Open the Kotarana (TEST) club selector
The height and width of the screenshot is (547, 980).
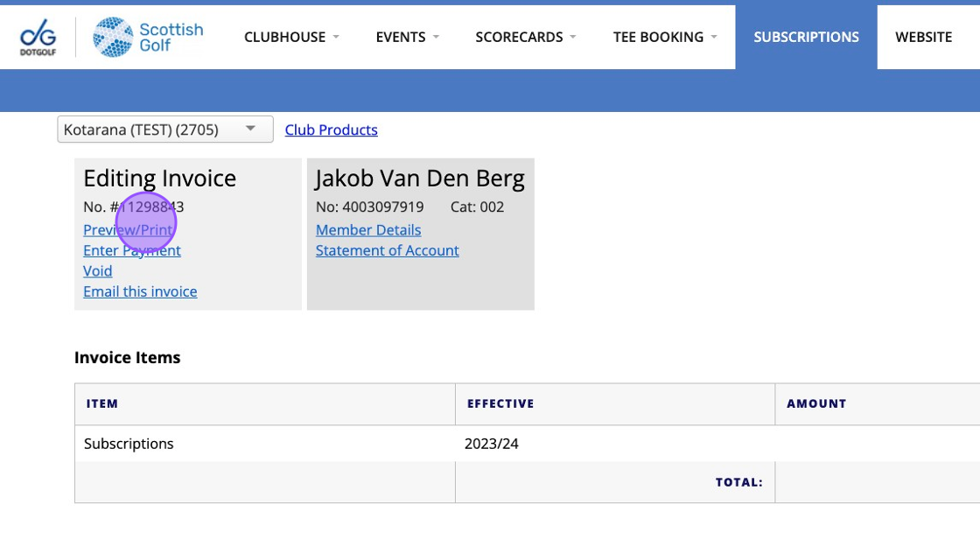click(x=164, y=130)
